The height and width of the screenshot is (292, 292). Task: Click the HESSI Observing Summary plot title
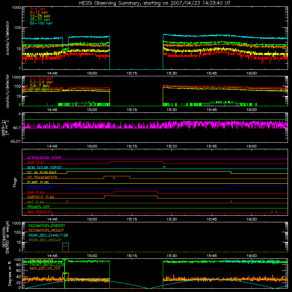click(x=154, y=3)
